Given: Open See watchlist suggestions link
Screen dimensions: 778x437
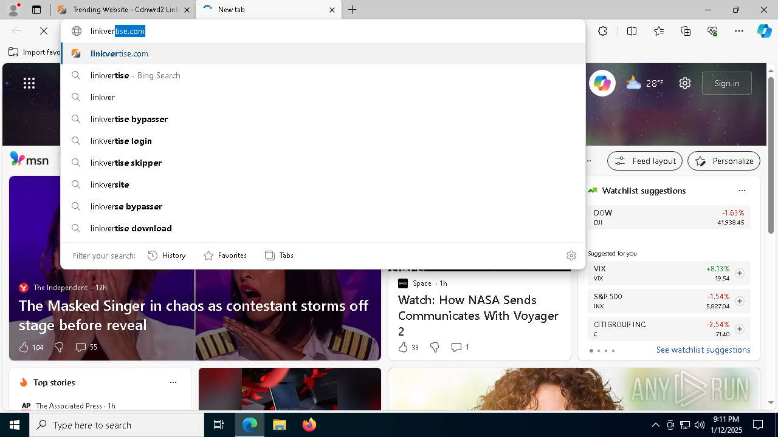Looking at the screenshot, I should pyautogui.click(x=703, y=350).
